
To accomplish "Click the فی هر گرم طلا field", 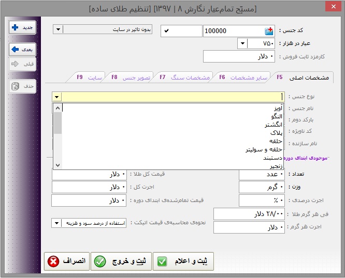I will 249,214.
